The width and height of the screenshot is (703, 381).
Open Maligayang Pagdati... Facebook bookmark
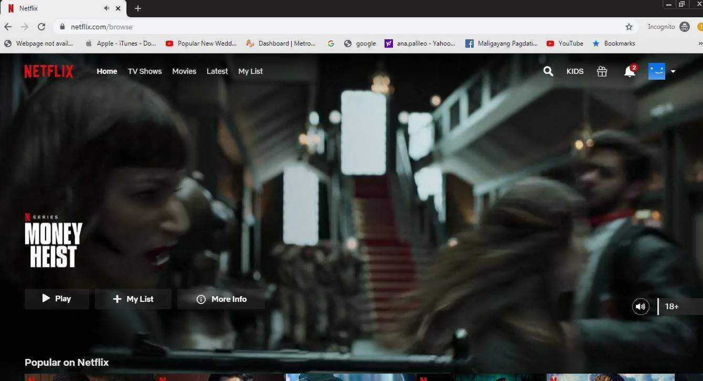click(x=502, y=43)
